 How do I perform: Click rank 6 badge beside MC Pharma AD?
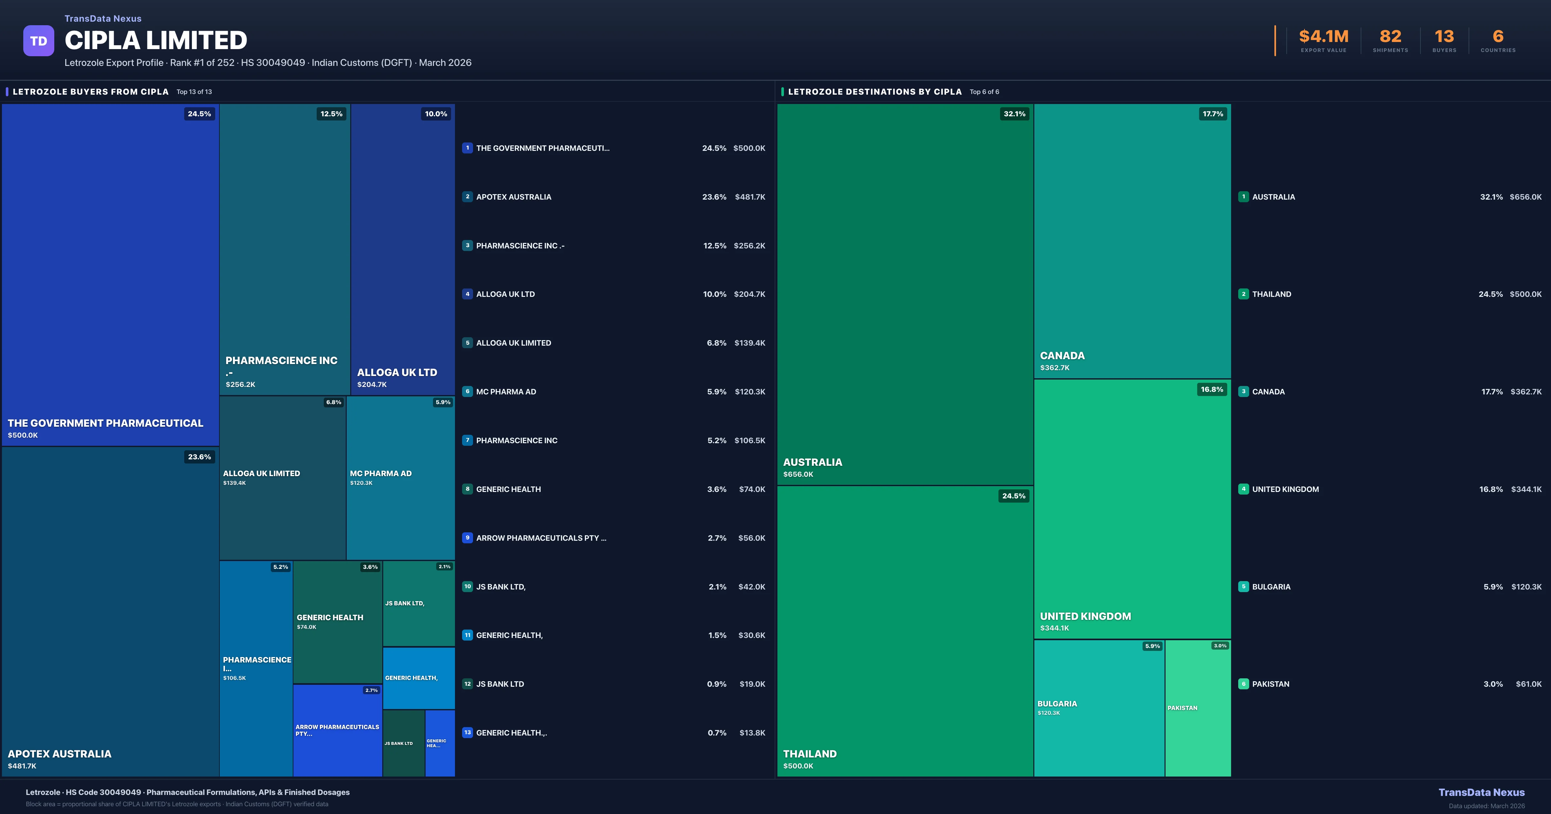[x=467, y=391]
